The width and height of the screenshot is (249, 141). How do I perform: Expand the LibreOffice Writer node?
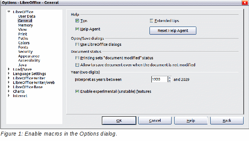coord(9,78)
